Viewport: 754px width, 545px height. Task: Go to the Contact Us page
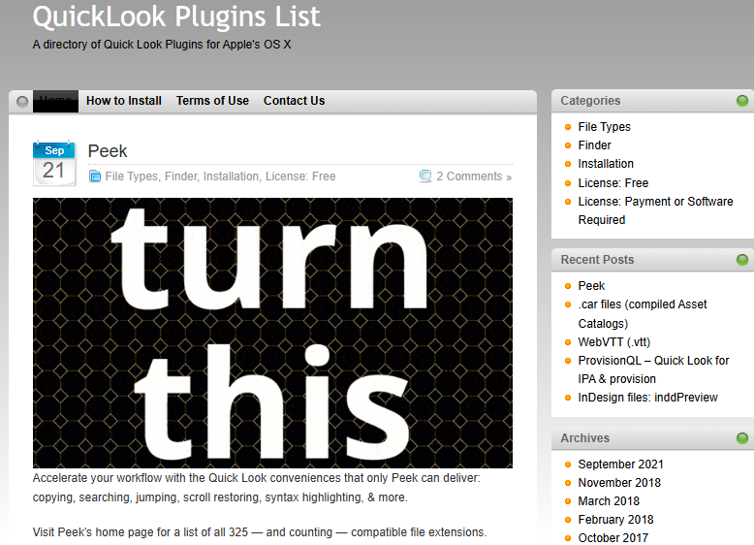click(x=294, y=101)
